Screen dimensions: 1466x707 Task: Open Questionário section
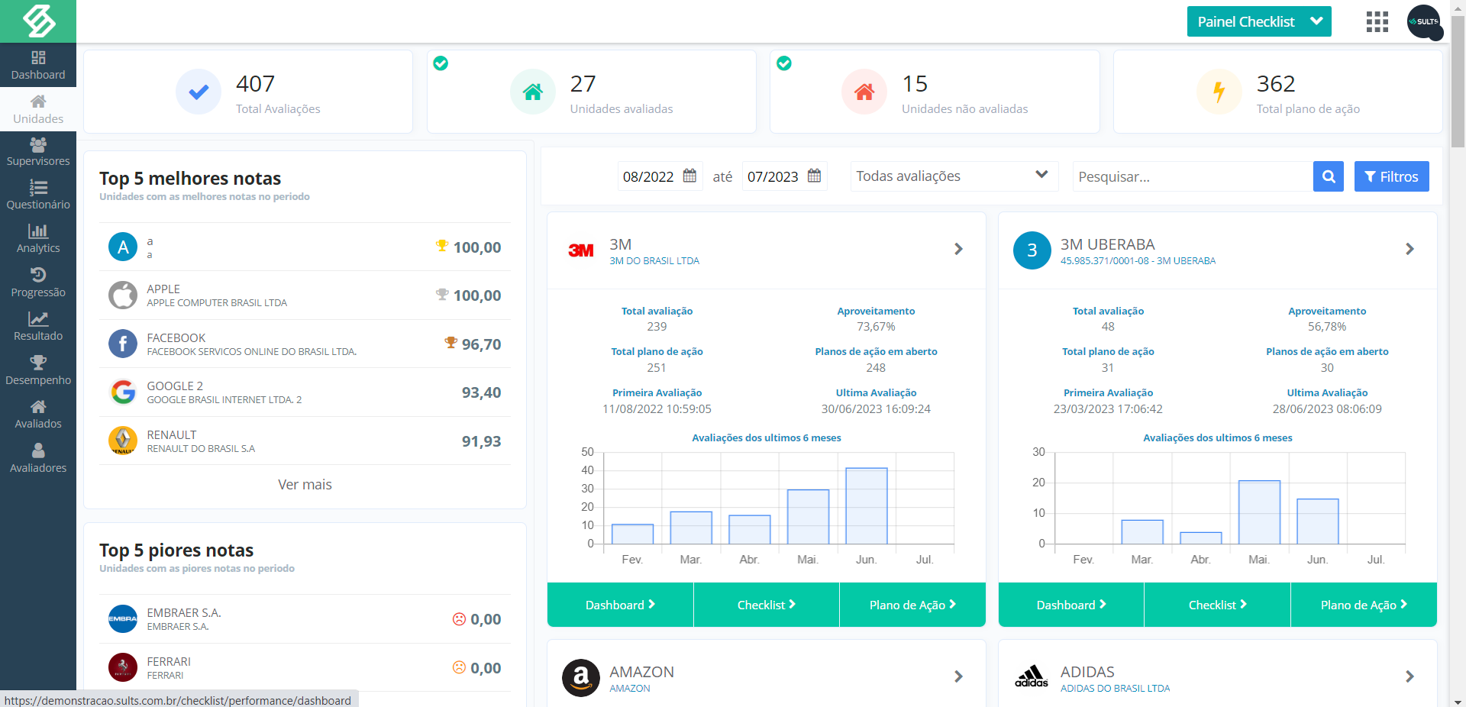(x=38, y=195)
